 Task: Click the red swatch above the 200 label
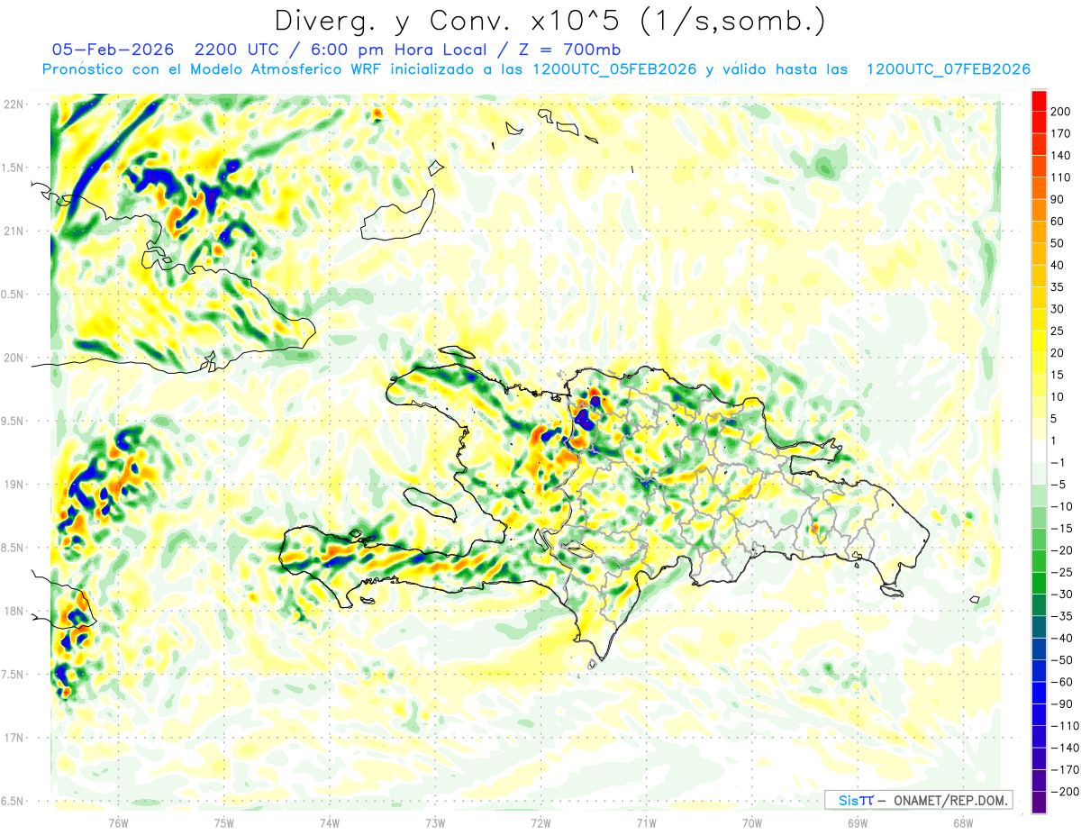coord(1039,101)
